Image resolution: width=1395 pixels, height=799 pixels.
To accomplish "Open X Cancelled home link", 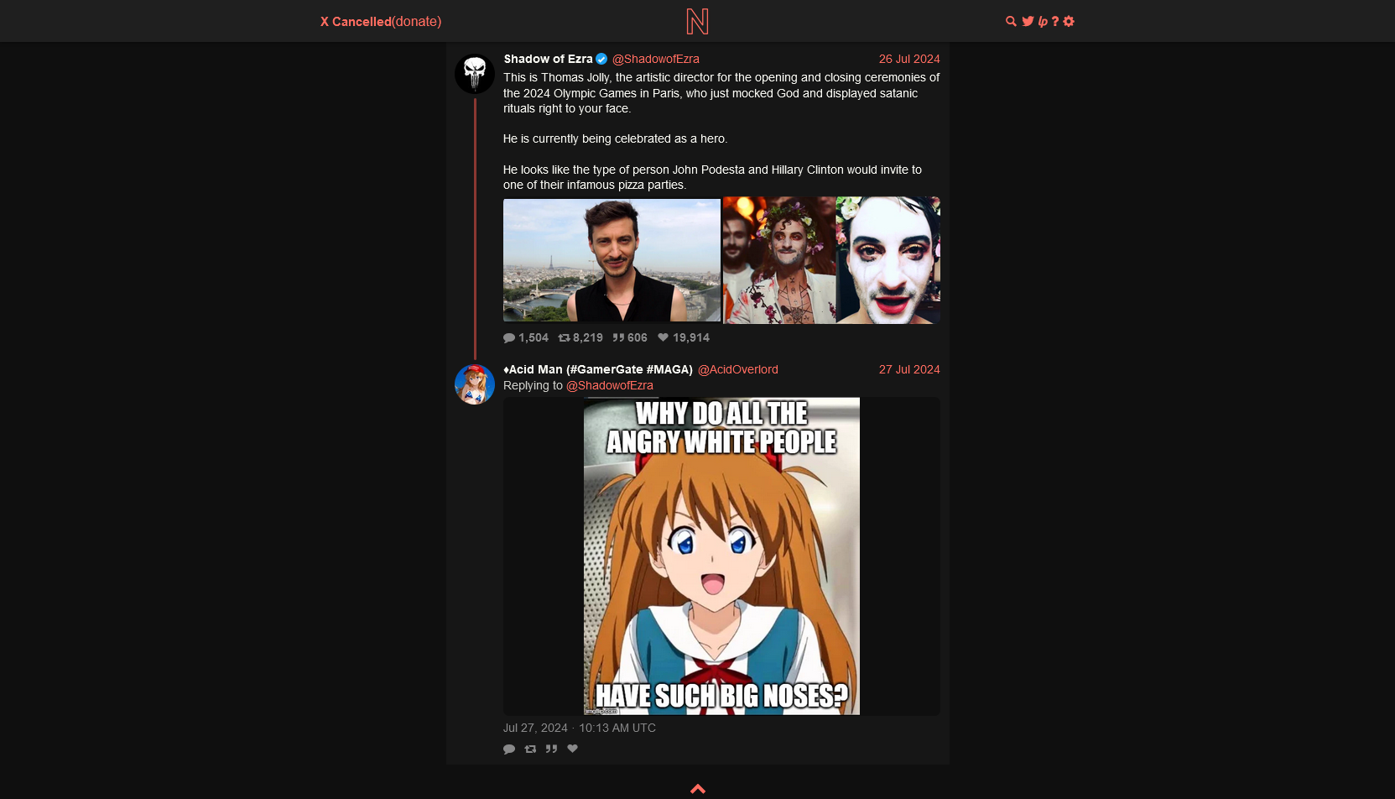I will (x=356, y=22).
